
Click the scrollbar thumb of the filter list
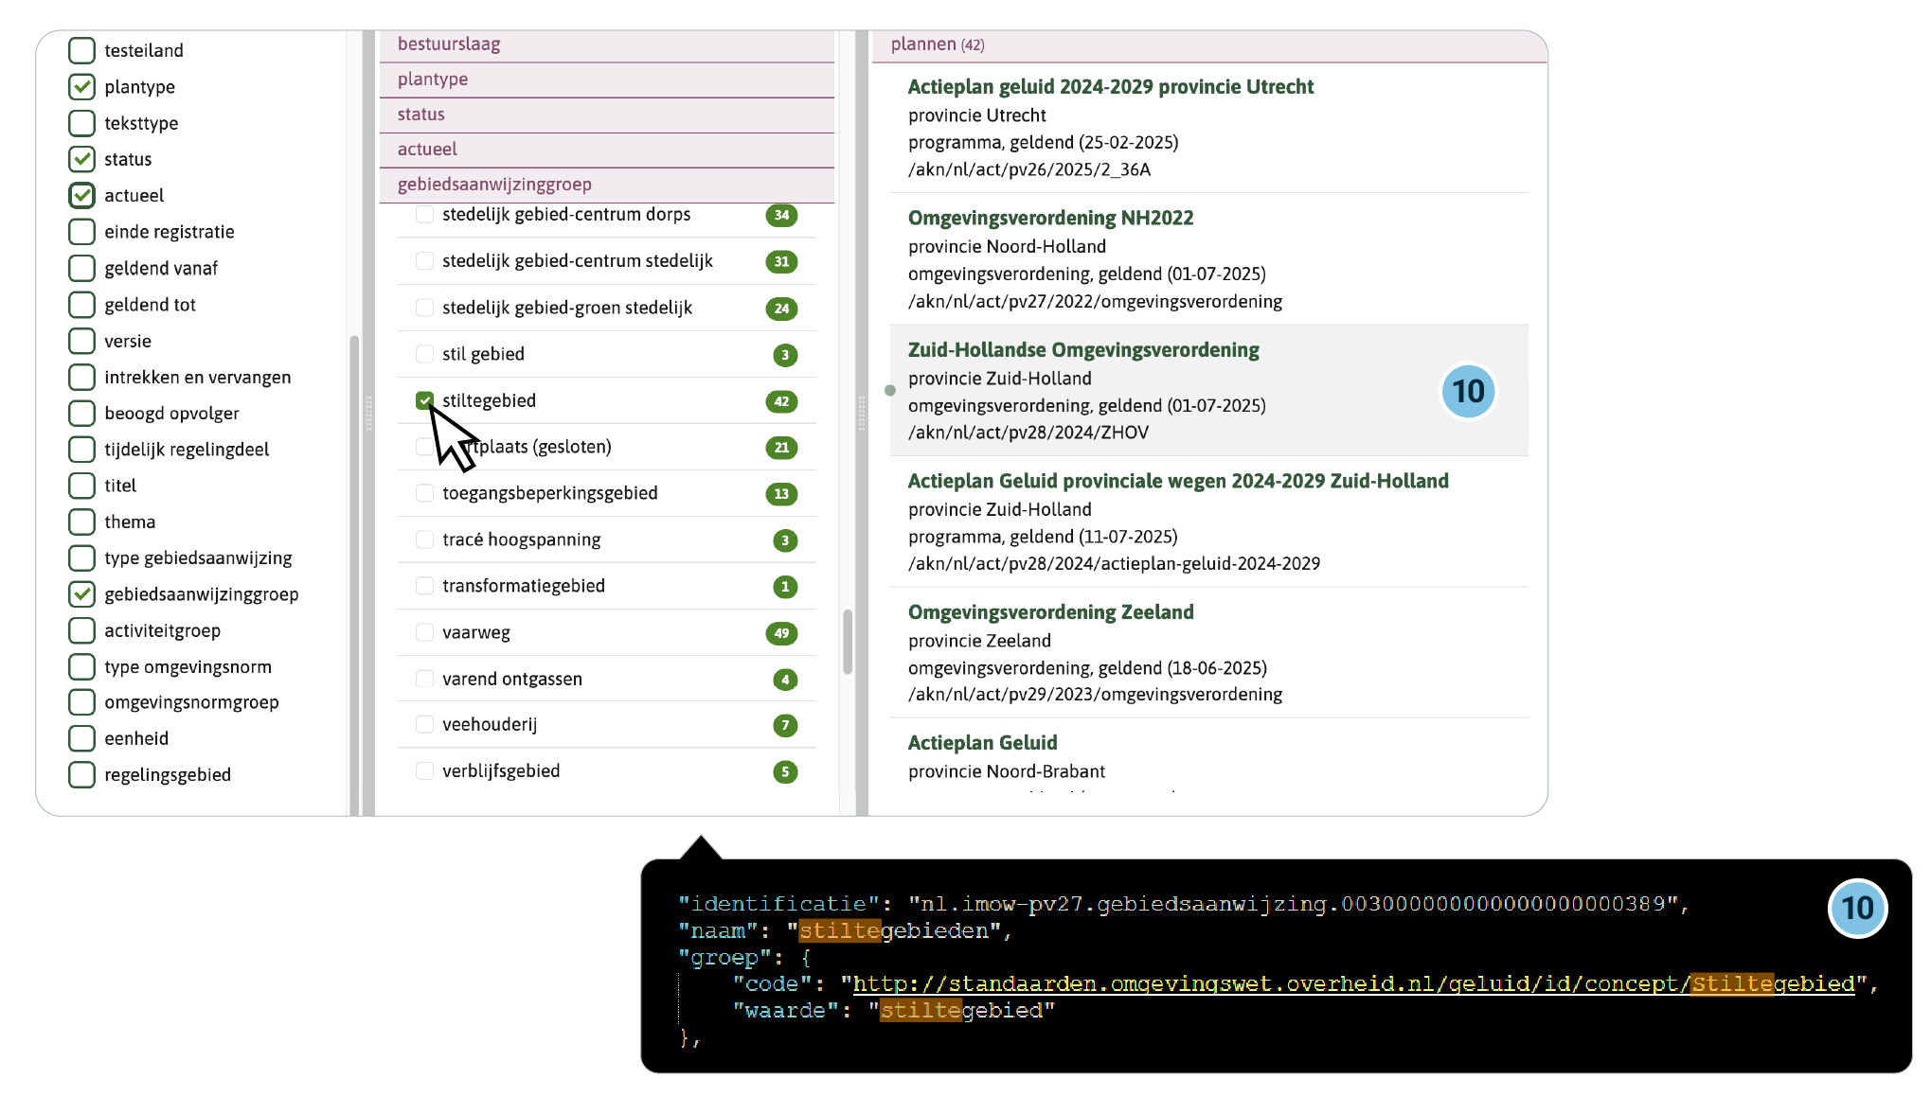pyautogui.click(x=848, y=641)
